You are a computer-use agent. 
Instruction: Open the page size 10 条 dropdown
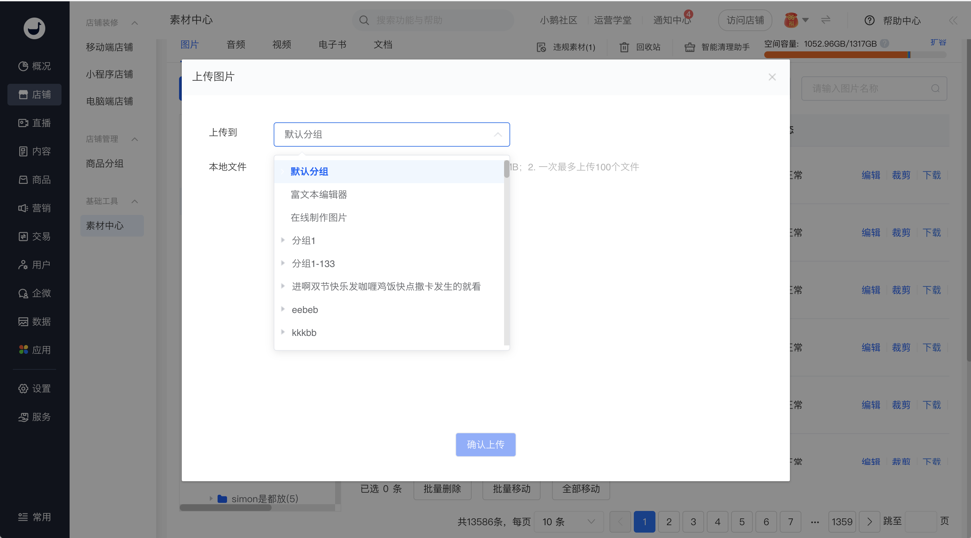point(568,521)
